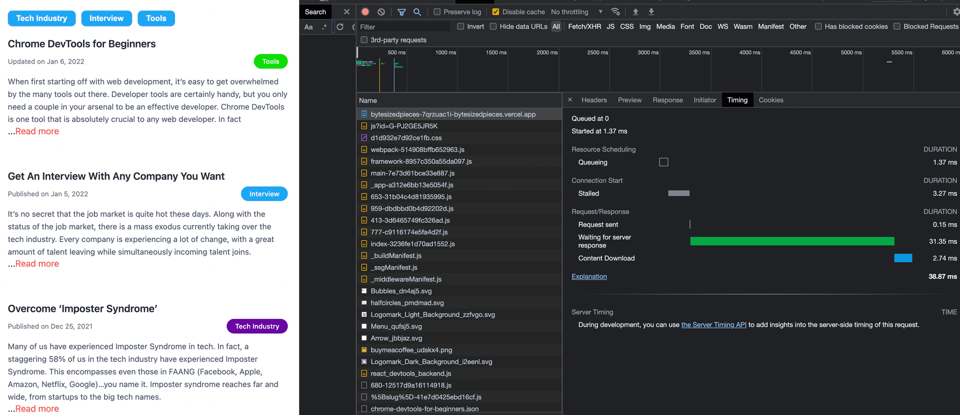The height and width of the screenshot is (415, 960).
Task: Switch to the Headers tab
Action: [x=594, y=100]
